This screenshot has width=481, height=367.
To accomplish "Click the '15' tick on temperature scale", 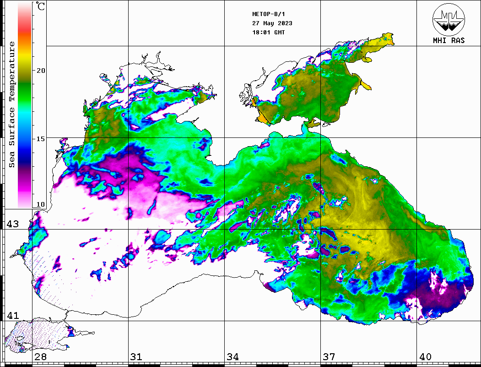I will pyautogui.click(x=41, y=139).
